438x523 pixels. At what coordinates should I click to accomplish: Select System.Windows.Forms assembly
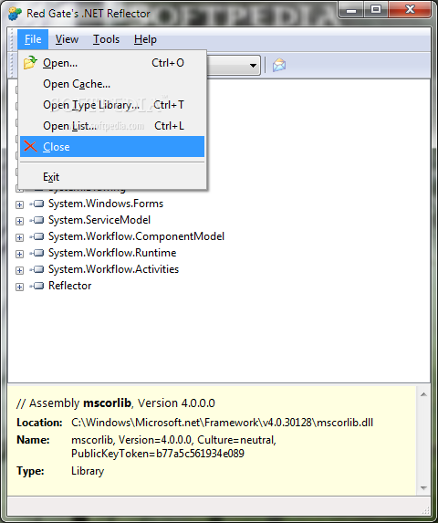tap(106, 204)
